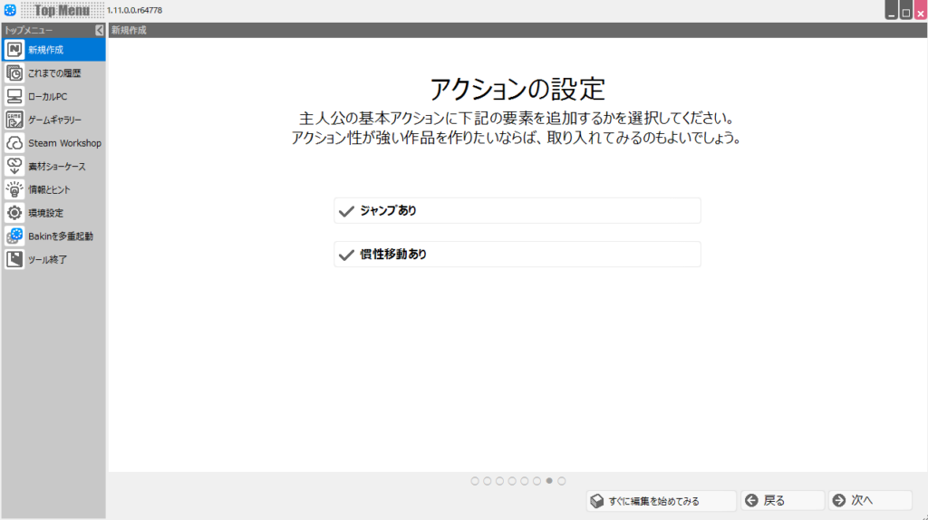Screen dimensions: 928x520
Task: Open 素材ショーケース download icon
Action: pyautogui.click(x=14, y=167)
